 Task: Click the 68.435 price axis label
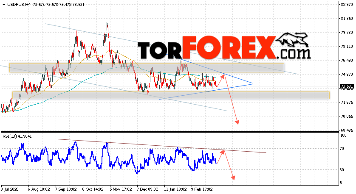347,130
